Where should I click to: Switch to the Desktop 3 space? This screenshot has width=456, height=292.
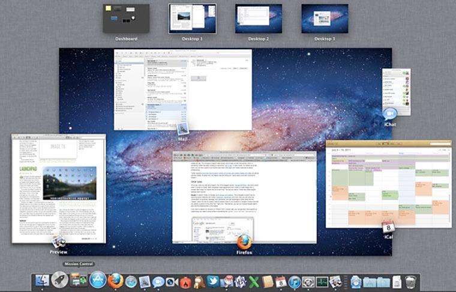325,19
